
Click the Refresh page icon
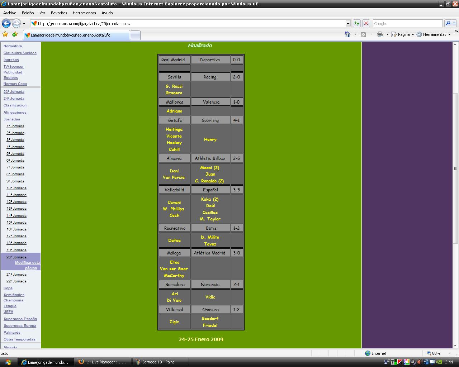coord(356,23)
